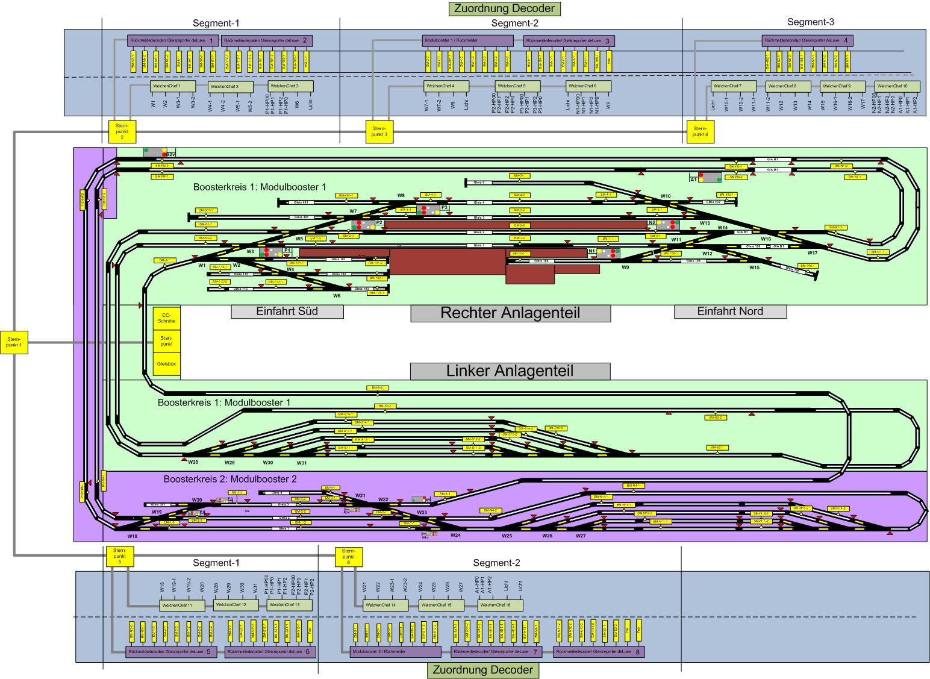The height and width of the screenshot is (679, 930).
Task: Select Rückmeldedecoder Gleisreporter deLuxe 8
Action: (599, 651)
